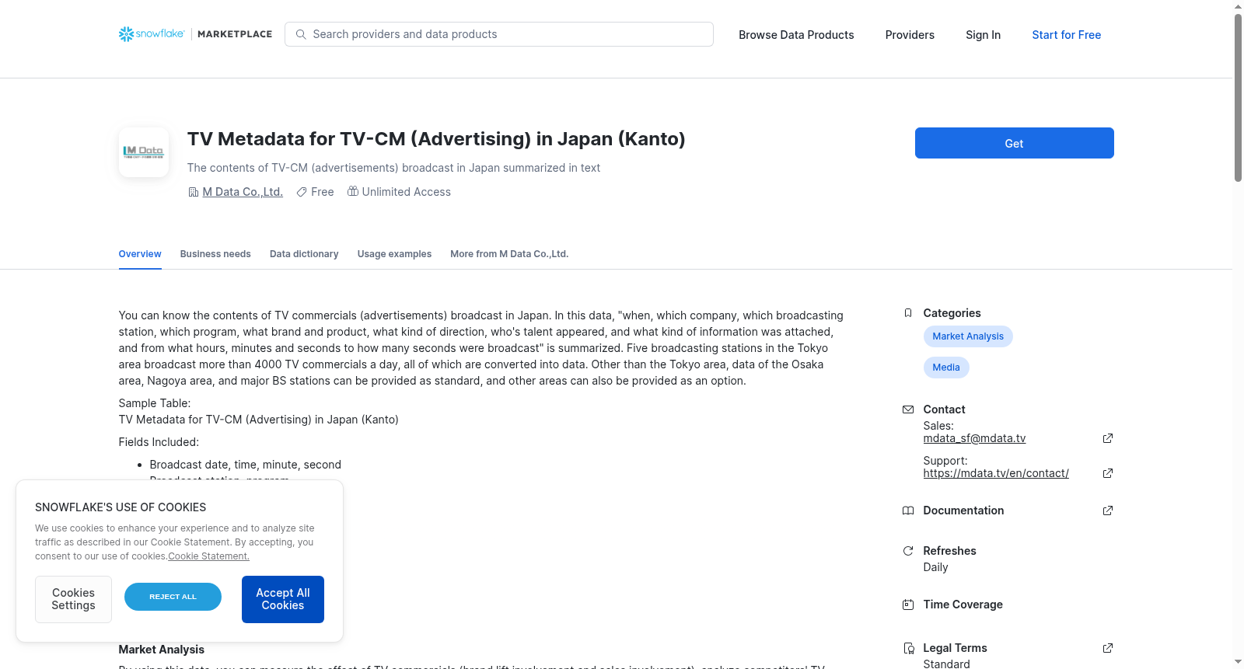
Task: Click the 'Time Coverage' heading text
Action: click(963, 605)
